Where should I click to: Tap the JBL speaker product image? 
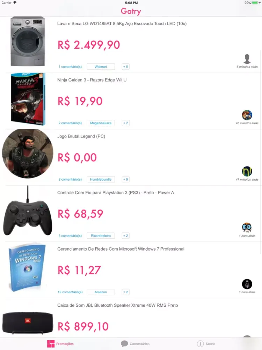tap(27, 322)
